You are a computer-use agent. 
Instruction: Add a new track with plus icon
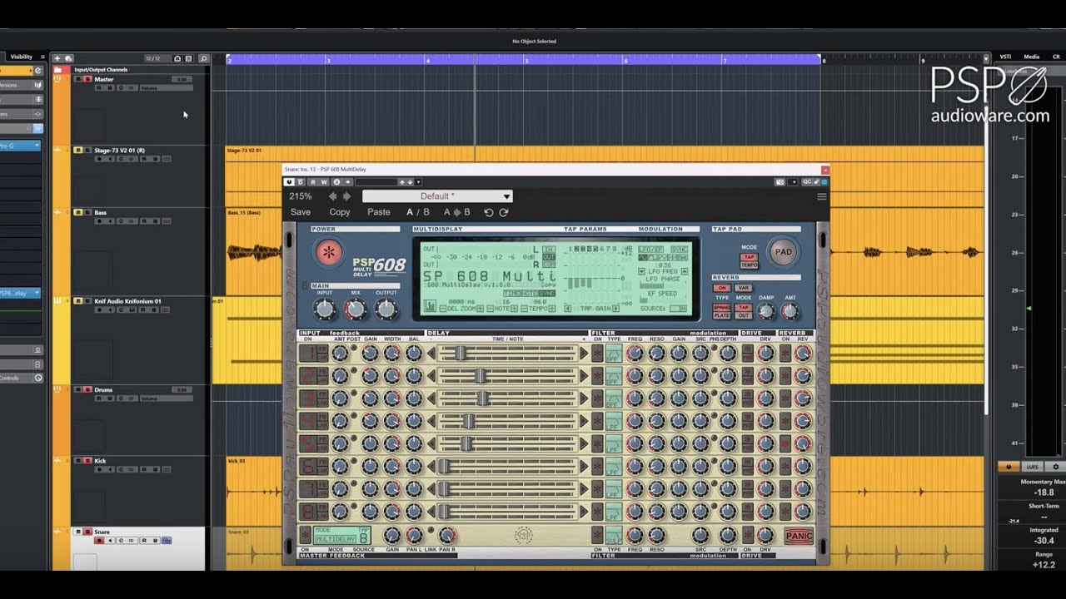click(x=57, y=58)
